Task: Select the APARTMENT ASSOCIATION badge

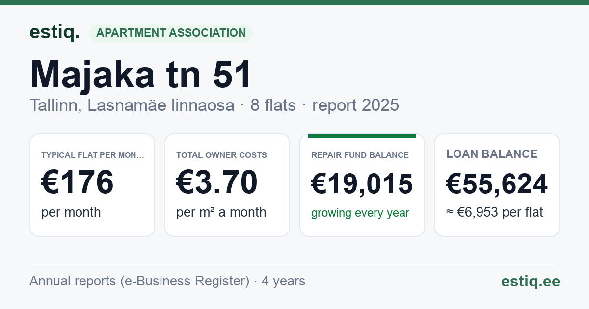Action: [x=171, y=33]
